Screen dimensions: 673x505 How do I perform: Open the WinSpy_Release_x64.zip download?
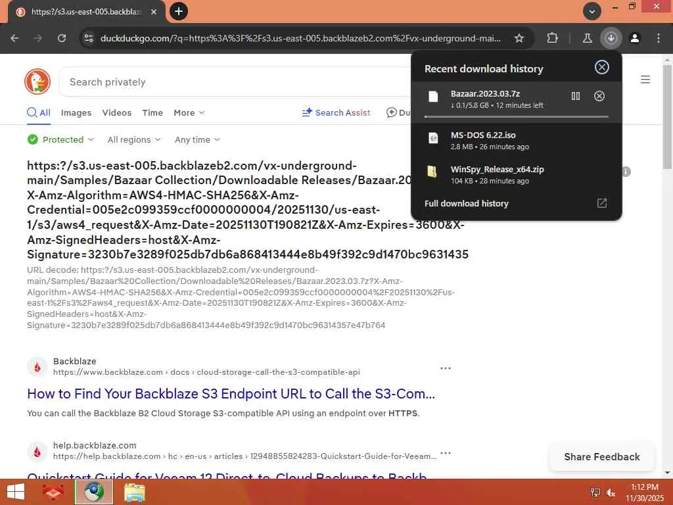pos(517,174)
